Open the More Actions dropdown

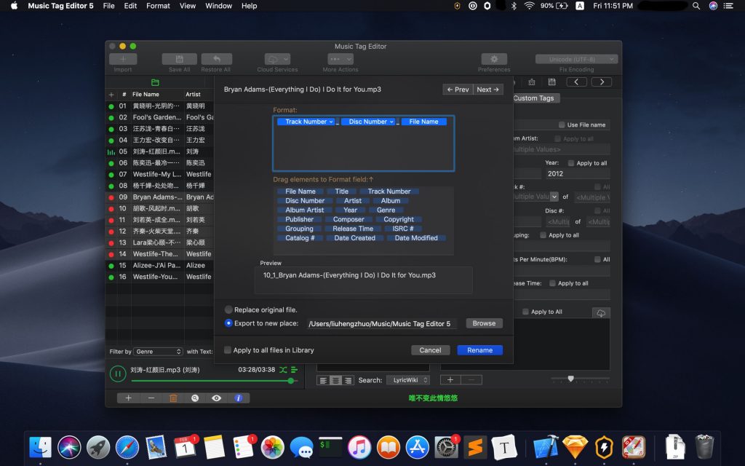[340, 59]
